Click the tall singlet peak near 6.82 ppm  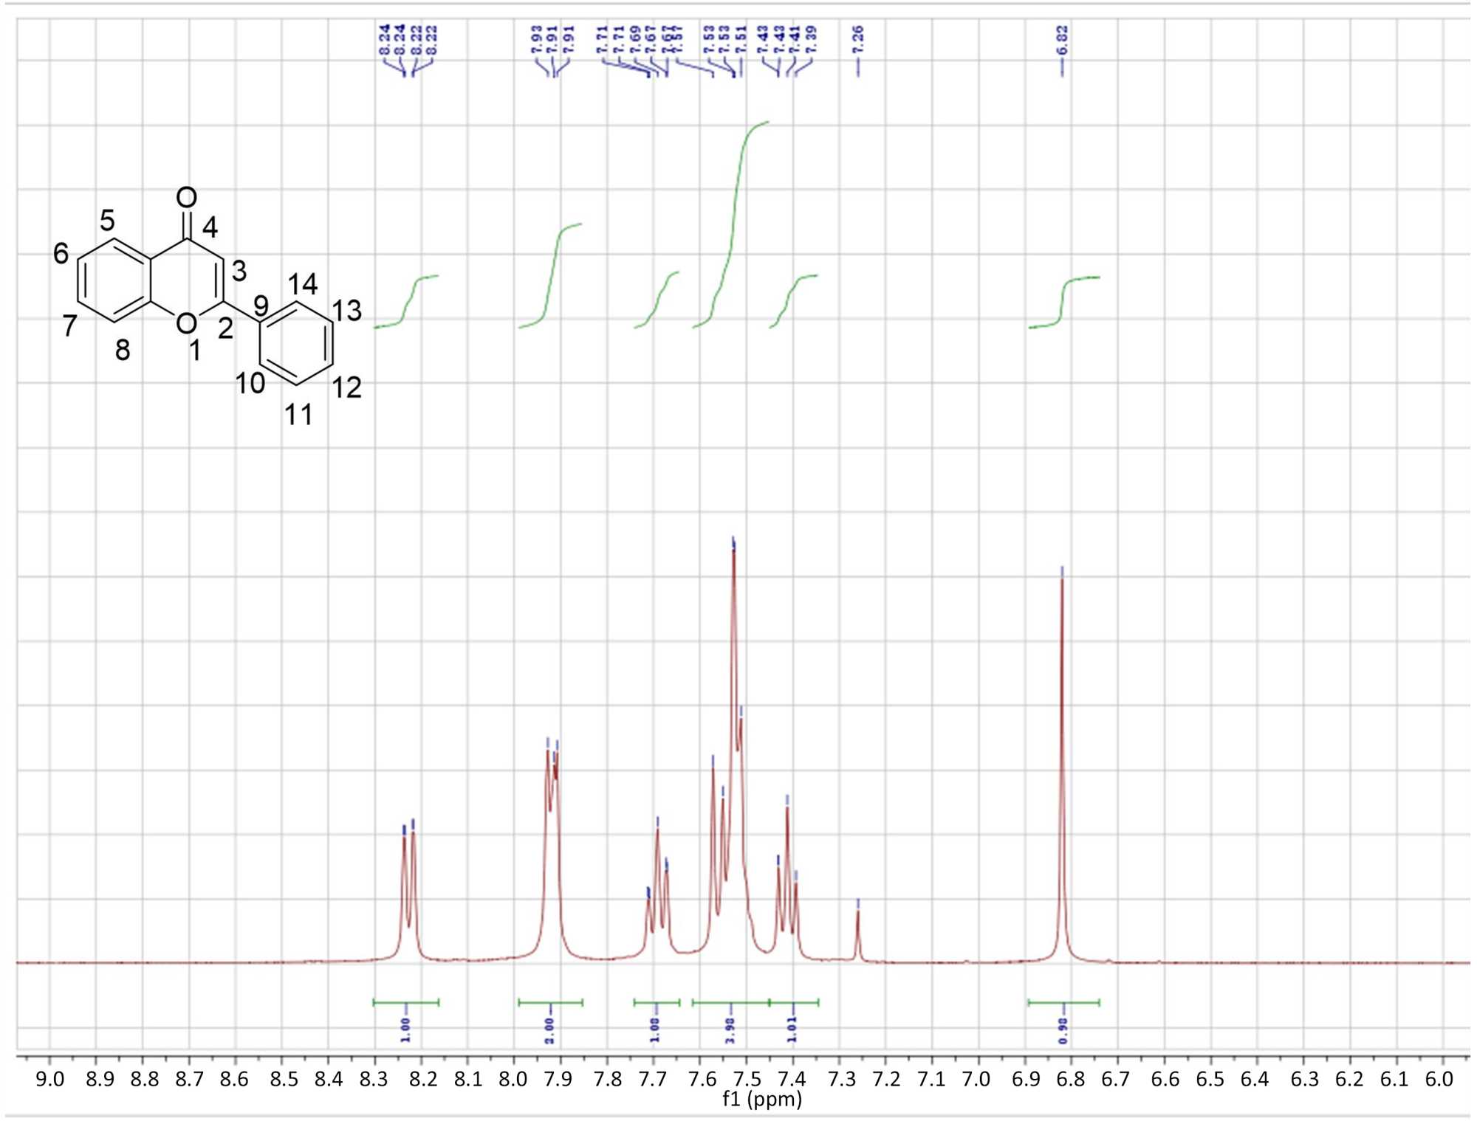(1062, 738)
